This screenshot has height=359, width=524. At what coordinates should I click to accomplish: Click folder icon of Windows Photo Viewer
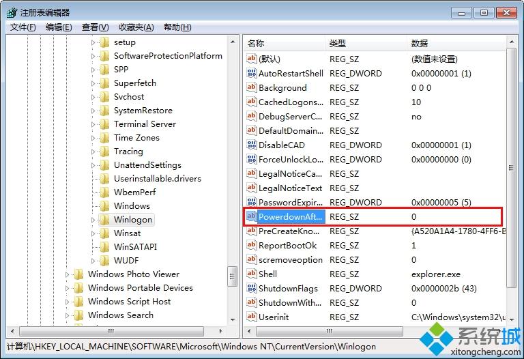(78, 274)
